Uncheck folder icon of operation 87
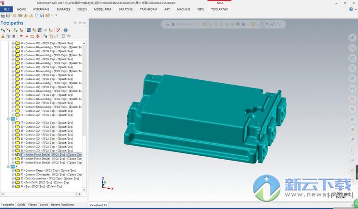The height and width of the screenshot is (209, 358). point(17,155)
